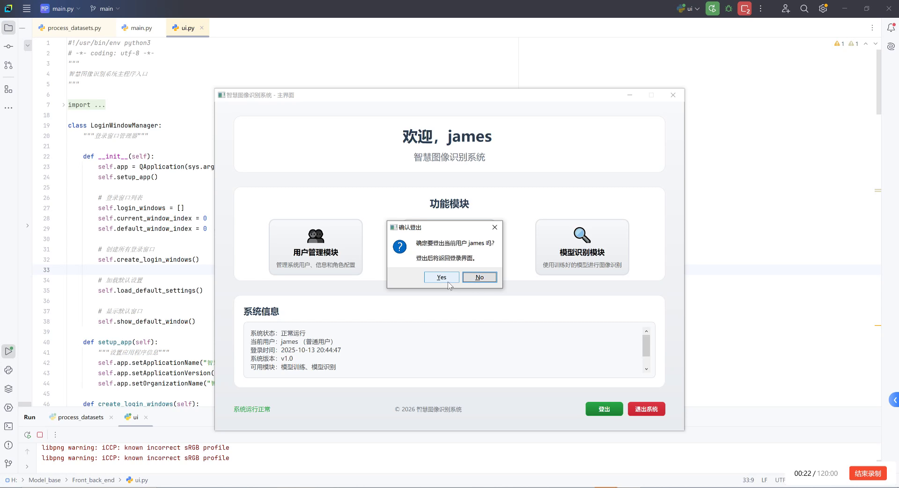Open the 模型识别模块 card
This screenshot has height=488, width=899.
(x=582, y=247)
